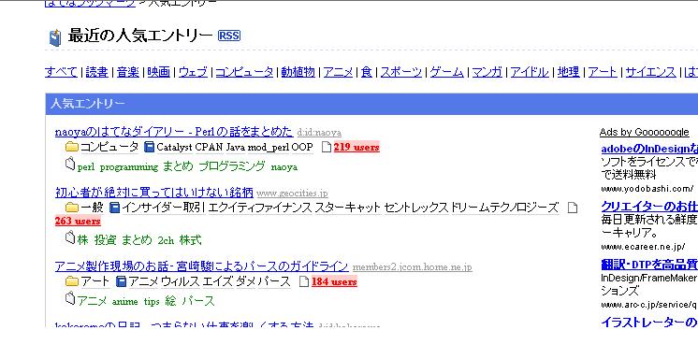Viewport: 698px width, 359px height.
Task: Click the 投資 tag link
Action: pos(105,240)
